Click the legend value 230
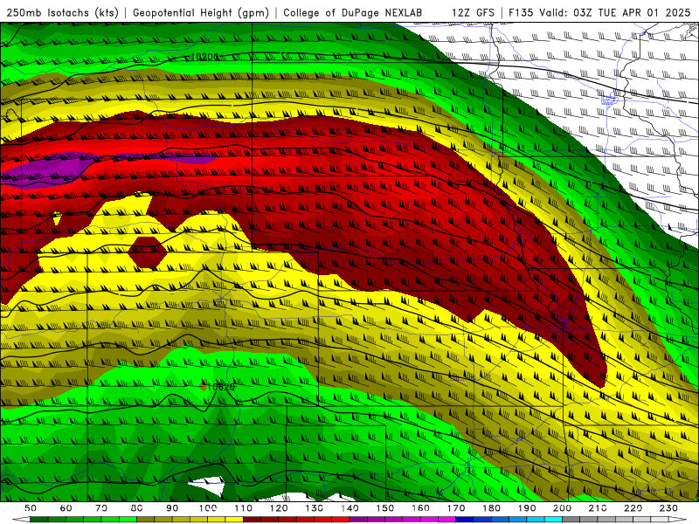The image size is (699, 524). point(668,508)
